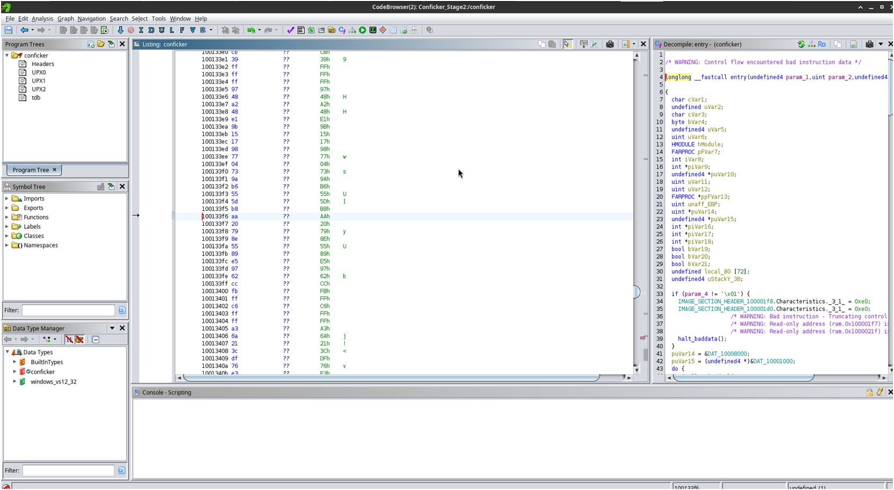This screenshot has height=490, width=894.
Task: Open the Graph menu
Action: point(66,18)
